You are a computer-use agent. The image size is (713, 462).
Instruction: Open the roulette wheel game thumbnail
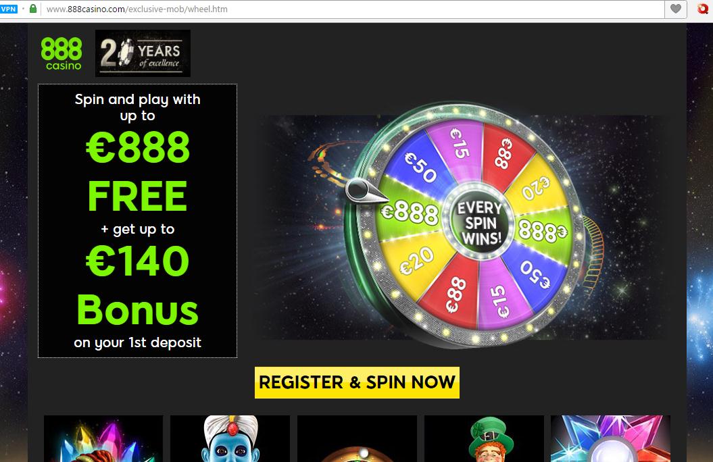coord(357,438)
